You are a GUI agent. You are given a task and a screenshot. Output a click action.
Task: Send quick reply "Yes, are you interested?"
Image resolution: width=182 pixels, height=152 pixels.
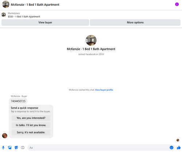[x=31, y=118]
